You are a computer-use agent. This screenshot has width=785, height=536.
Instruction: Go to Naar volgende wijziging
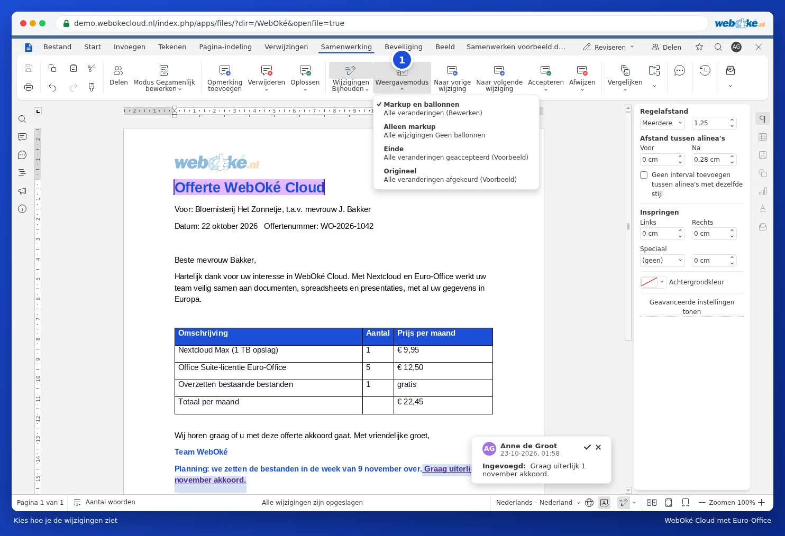point(499,78)
